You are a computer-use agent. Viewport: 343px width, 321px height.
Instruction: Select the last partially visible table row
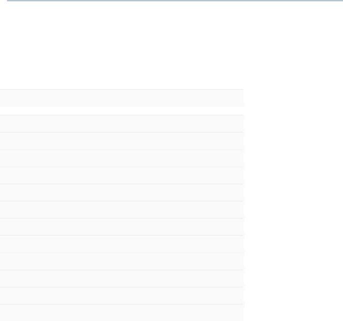(x=122, y=313)
